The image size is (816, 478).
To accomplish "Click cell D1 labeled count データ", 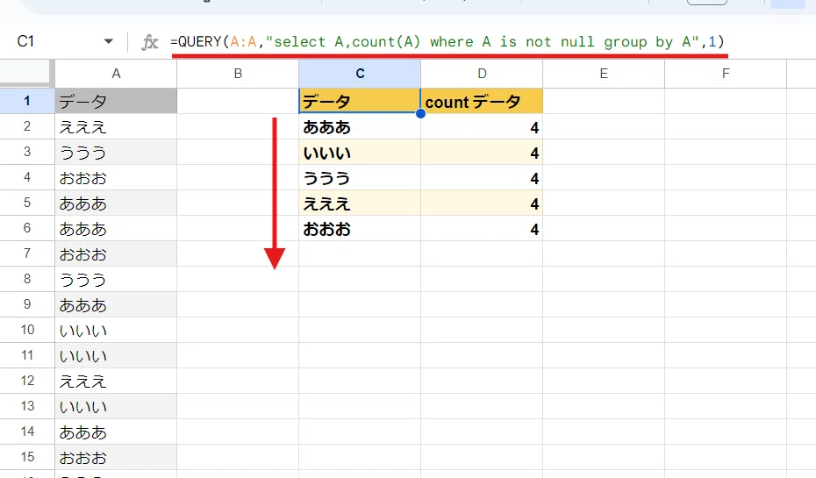I will (x=482, y=101).
